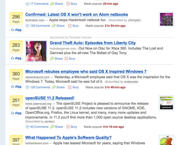Click the Bury X icon on Grand Theft Auto story

click(66, 59)
